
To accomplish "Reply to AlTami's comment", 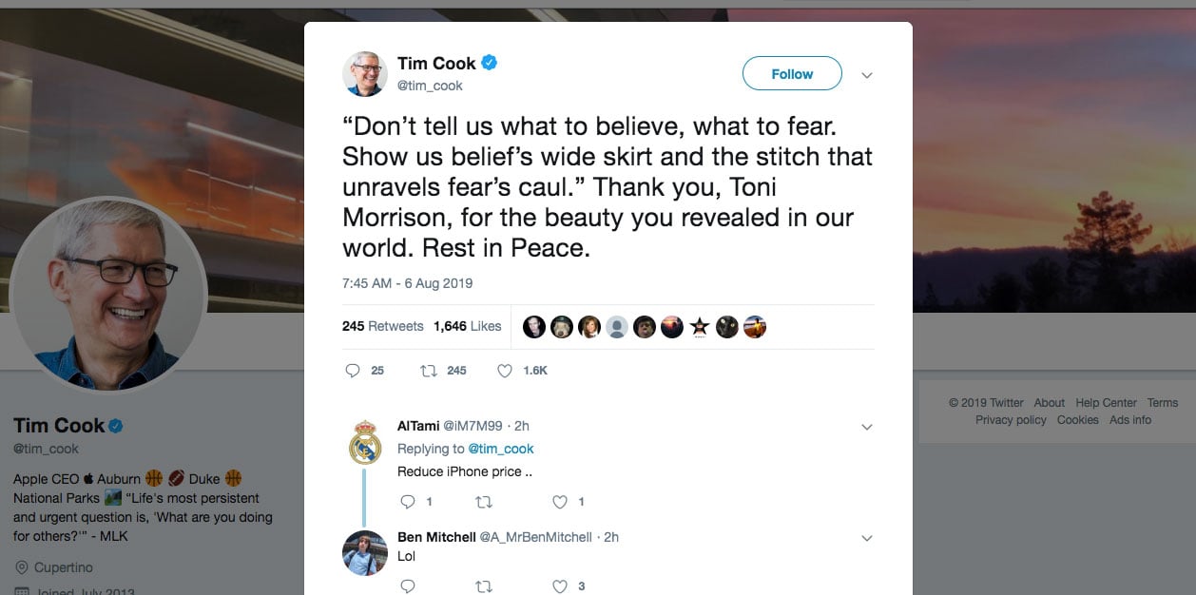I will click(408, 502).
